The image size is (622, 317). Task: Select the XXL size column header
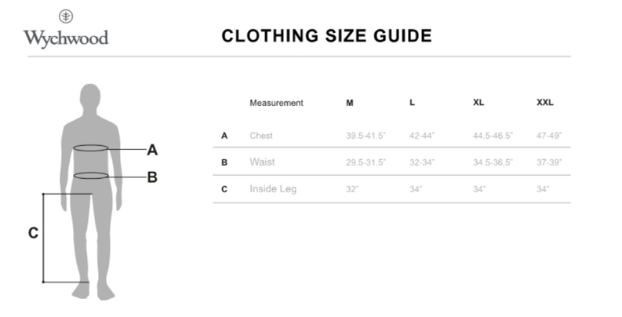(544, 103)
